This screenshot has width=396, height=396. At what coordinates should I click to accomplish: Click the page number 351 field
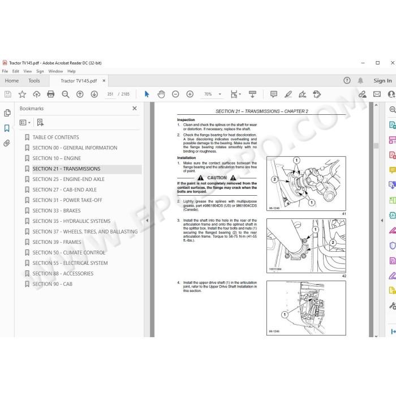tap(110, 94)
